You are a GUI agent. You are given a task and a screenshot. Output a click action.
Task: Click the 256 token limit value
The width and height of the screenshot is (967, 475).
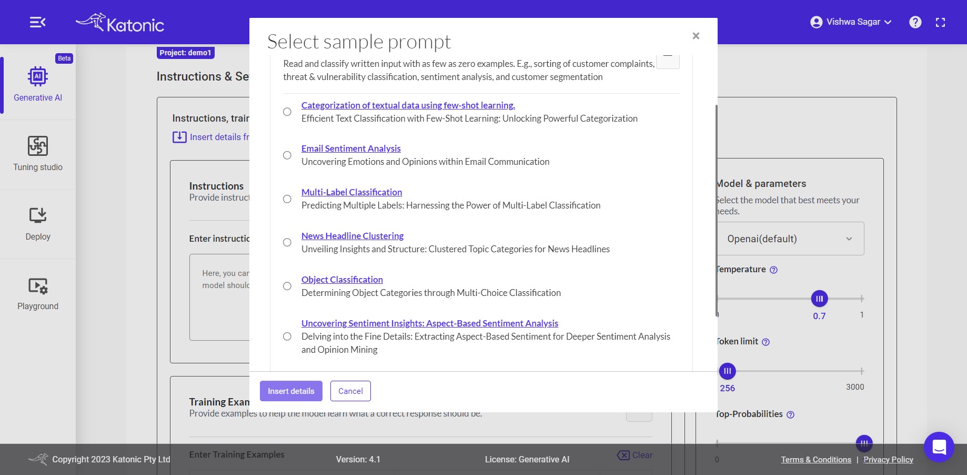pos(728,388)
